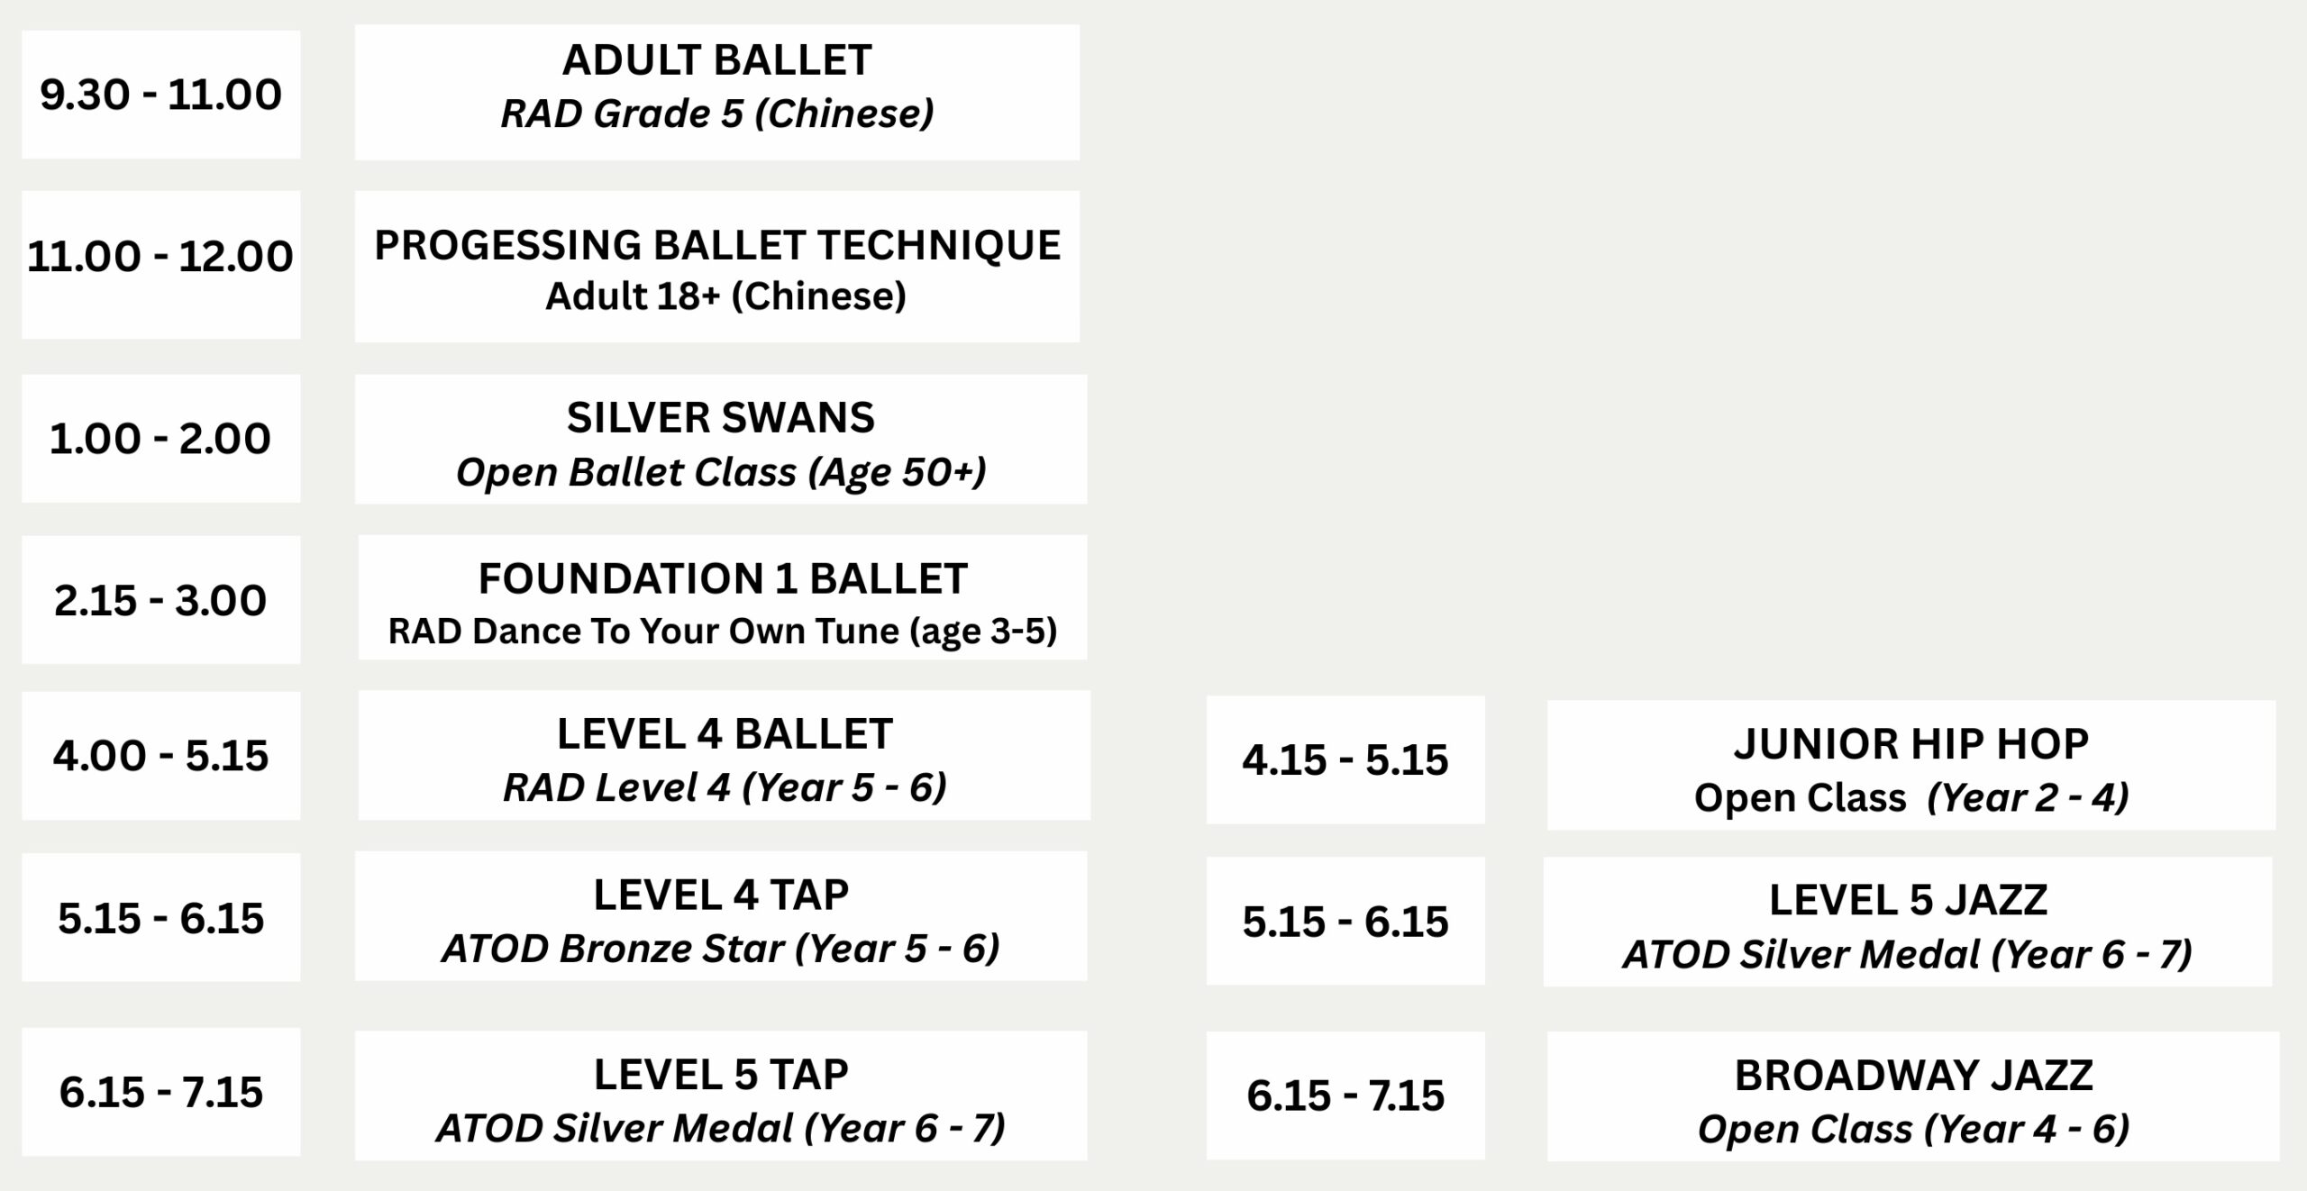Screen dimensions: 2307x1191
Task: Open the Junior Hip Hop class
Action: click(1911, 765)
